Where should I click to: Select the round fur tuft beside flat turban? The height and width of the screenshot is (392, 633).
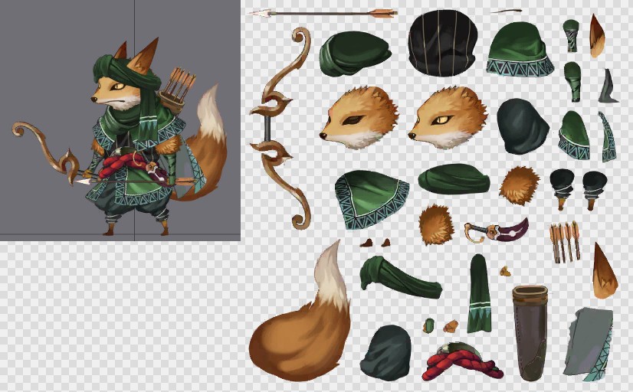point(519,185)
